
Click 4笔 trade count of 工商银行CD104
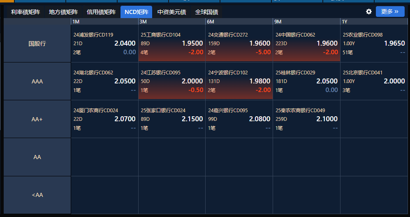[144, 53]
